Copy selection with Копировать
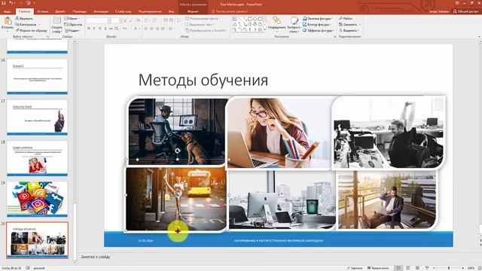Screen dimensions: 482x271 (x=27, y=25)
